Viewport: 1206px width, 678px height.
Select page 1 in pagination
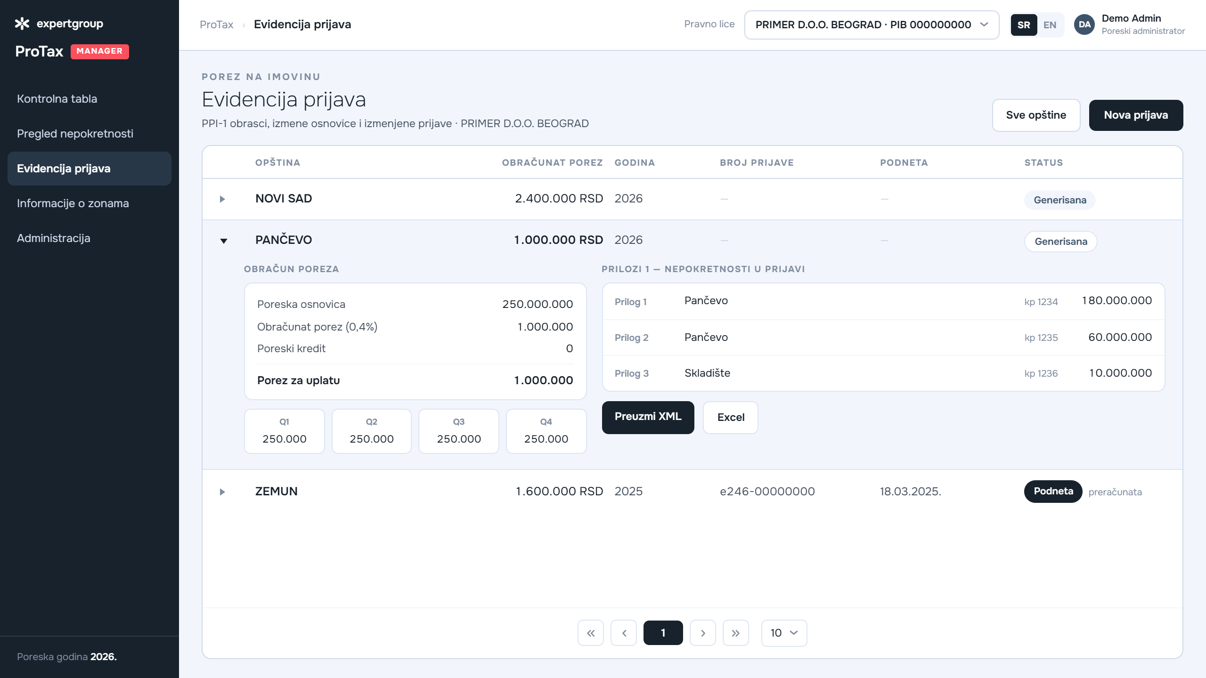[x=663, y=633]
